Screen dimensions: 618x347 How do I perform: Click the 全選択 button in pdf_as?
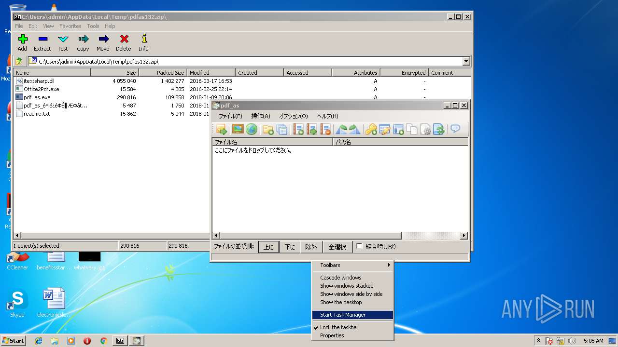click(337, 247)
